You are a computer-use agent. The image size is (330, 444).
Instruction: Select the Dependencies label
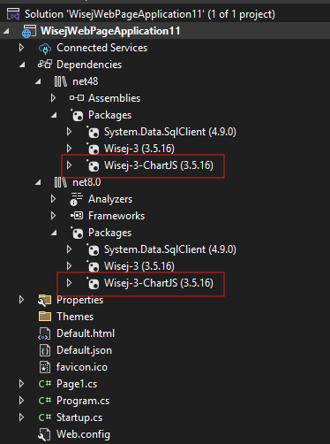[89, 65]
